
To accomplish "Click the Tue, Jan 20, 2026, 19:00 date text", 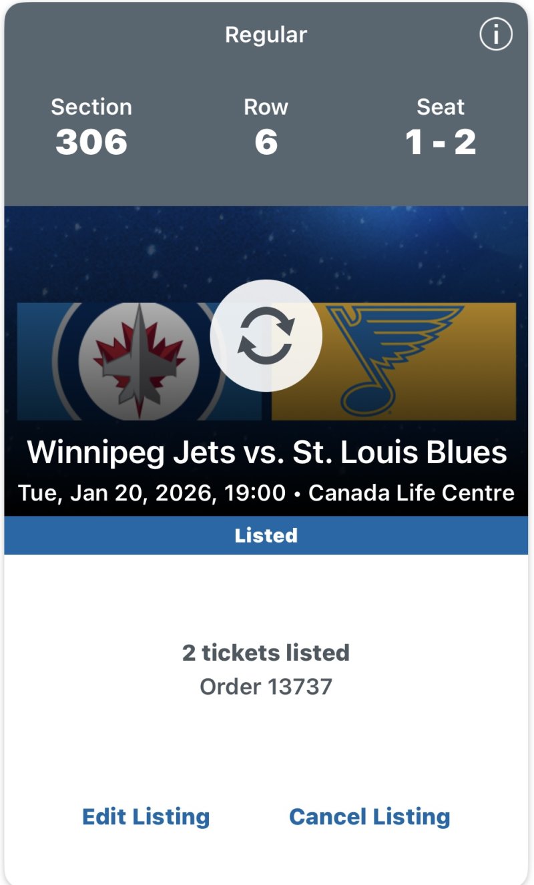I will 152,493.
